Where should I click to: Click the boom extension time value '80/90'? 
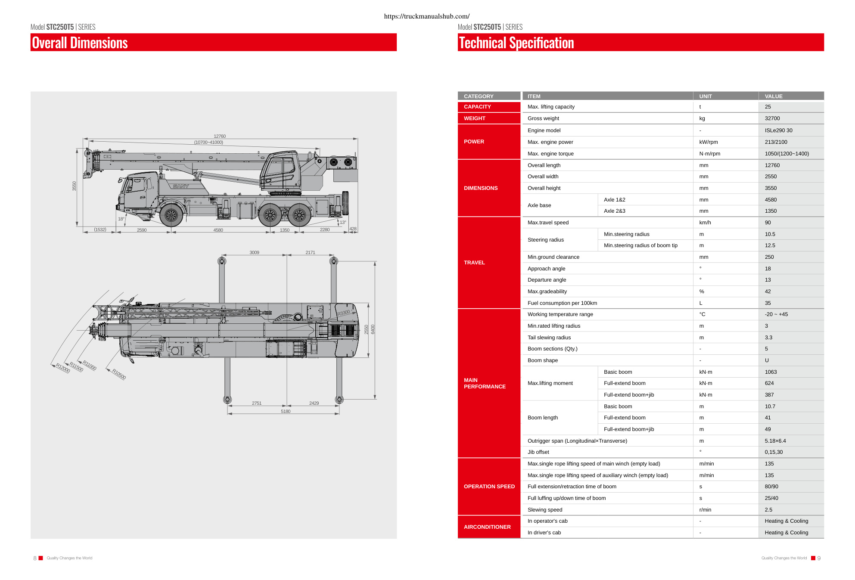click(x=771, y=487)
